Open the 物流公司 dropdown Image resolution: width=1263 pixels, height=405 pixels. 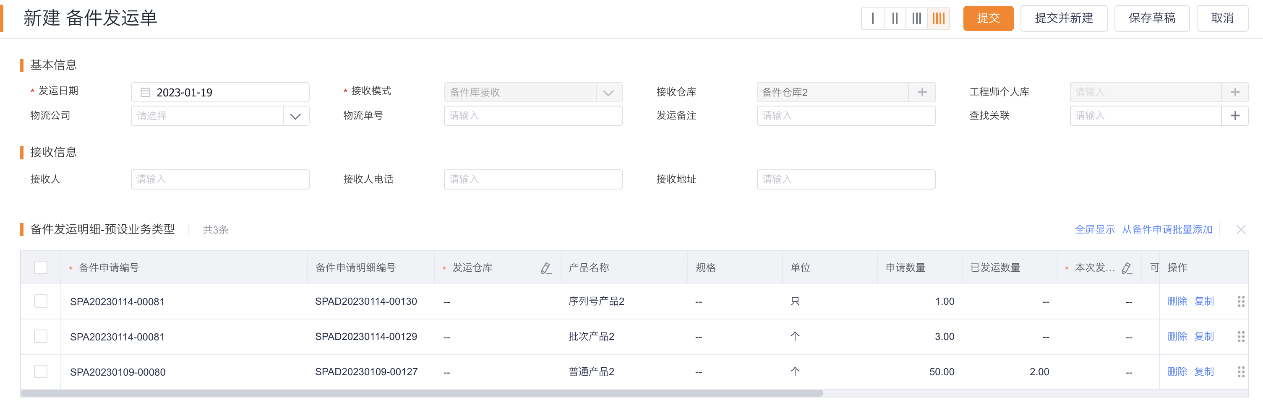point(220,116)
